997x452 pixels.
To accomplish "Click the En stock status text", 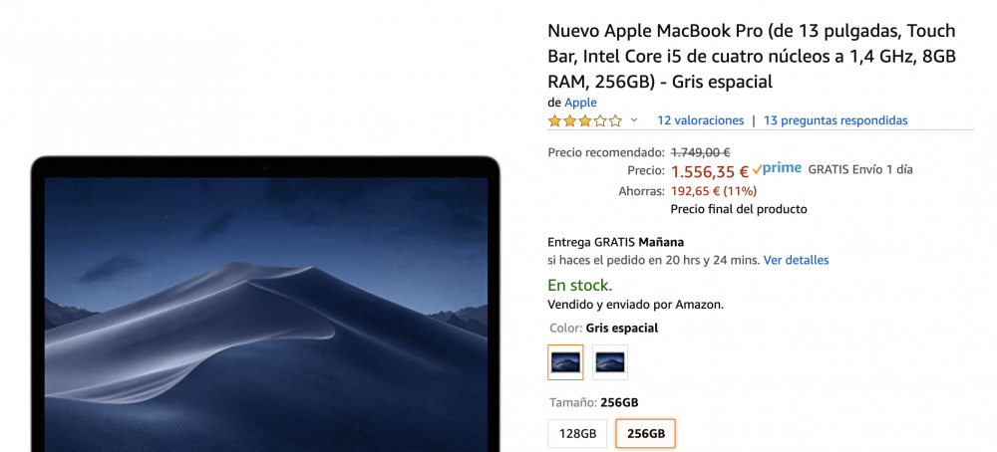I will 579,285.
